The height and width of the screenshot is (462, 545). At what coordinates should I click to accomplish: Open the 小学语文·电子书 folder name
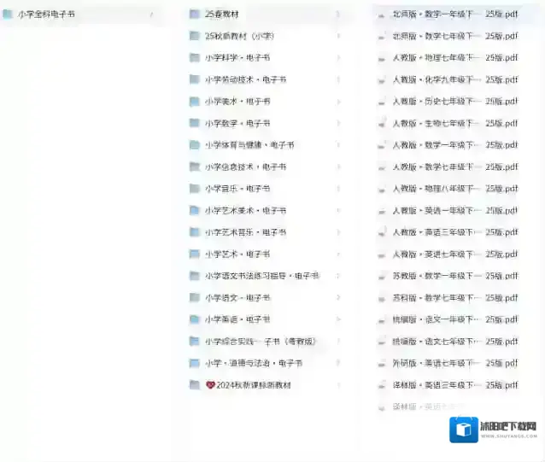click(237, 298)
